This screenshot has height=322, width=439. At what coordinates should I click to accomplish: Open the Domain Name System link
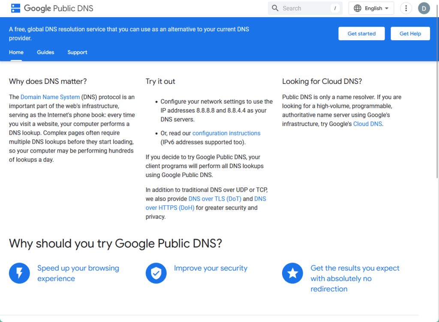pos(50,97)
